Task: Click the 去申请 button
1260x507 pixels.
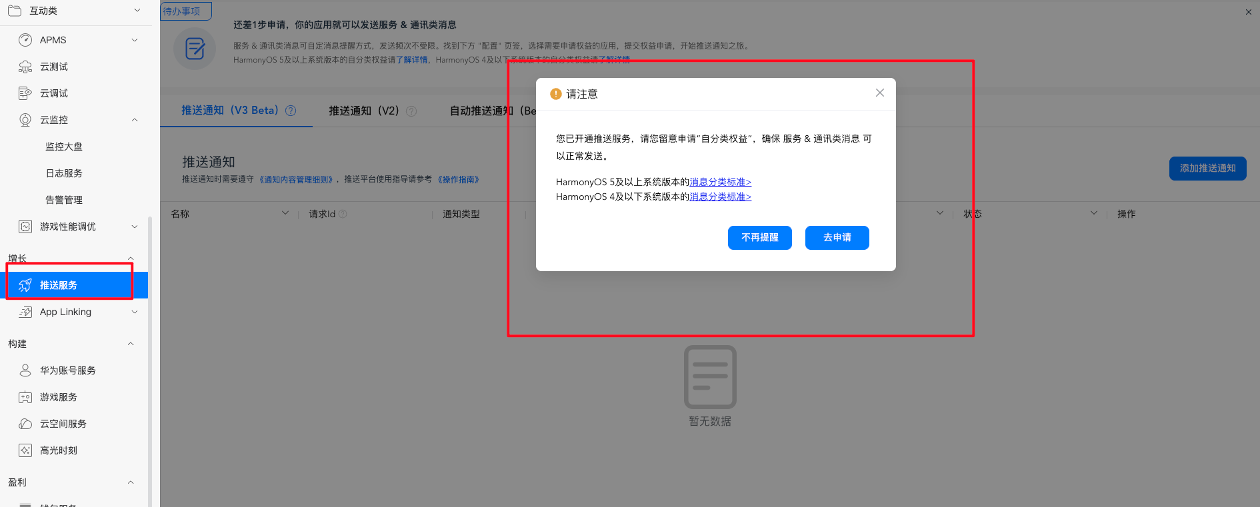Action: (x=837, y=238)
